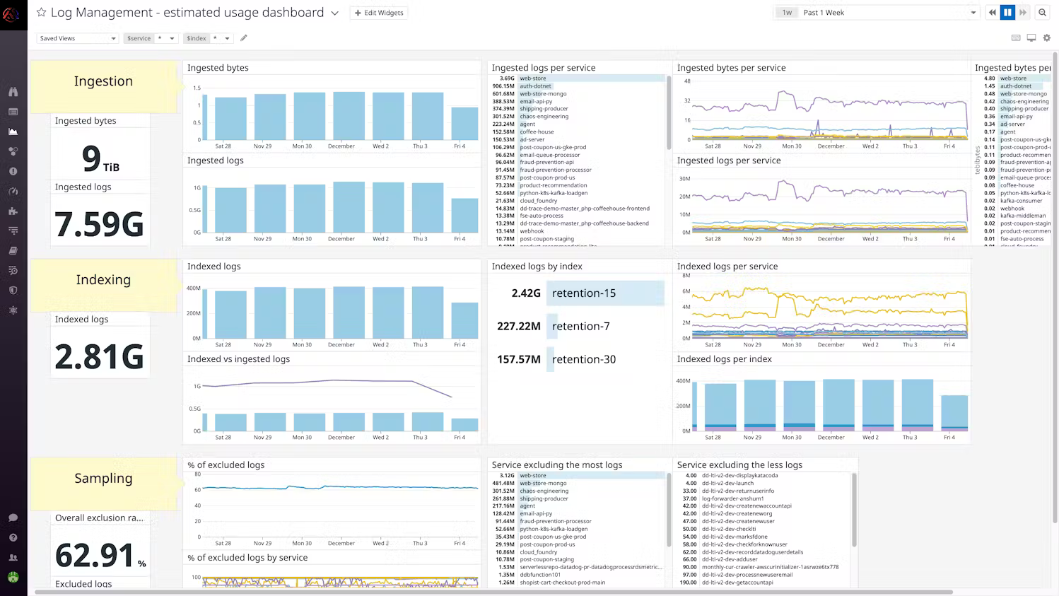Click the Ingested logs per service list scrollbar
The height and width of the screenshot is (596, 1059).
669,113
